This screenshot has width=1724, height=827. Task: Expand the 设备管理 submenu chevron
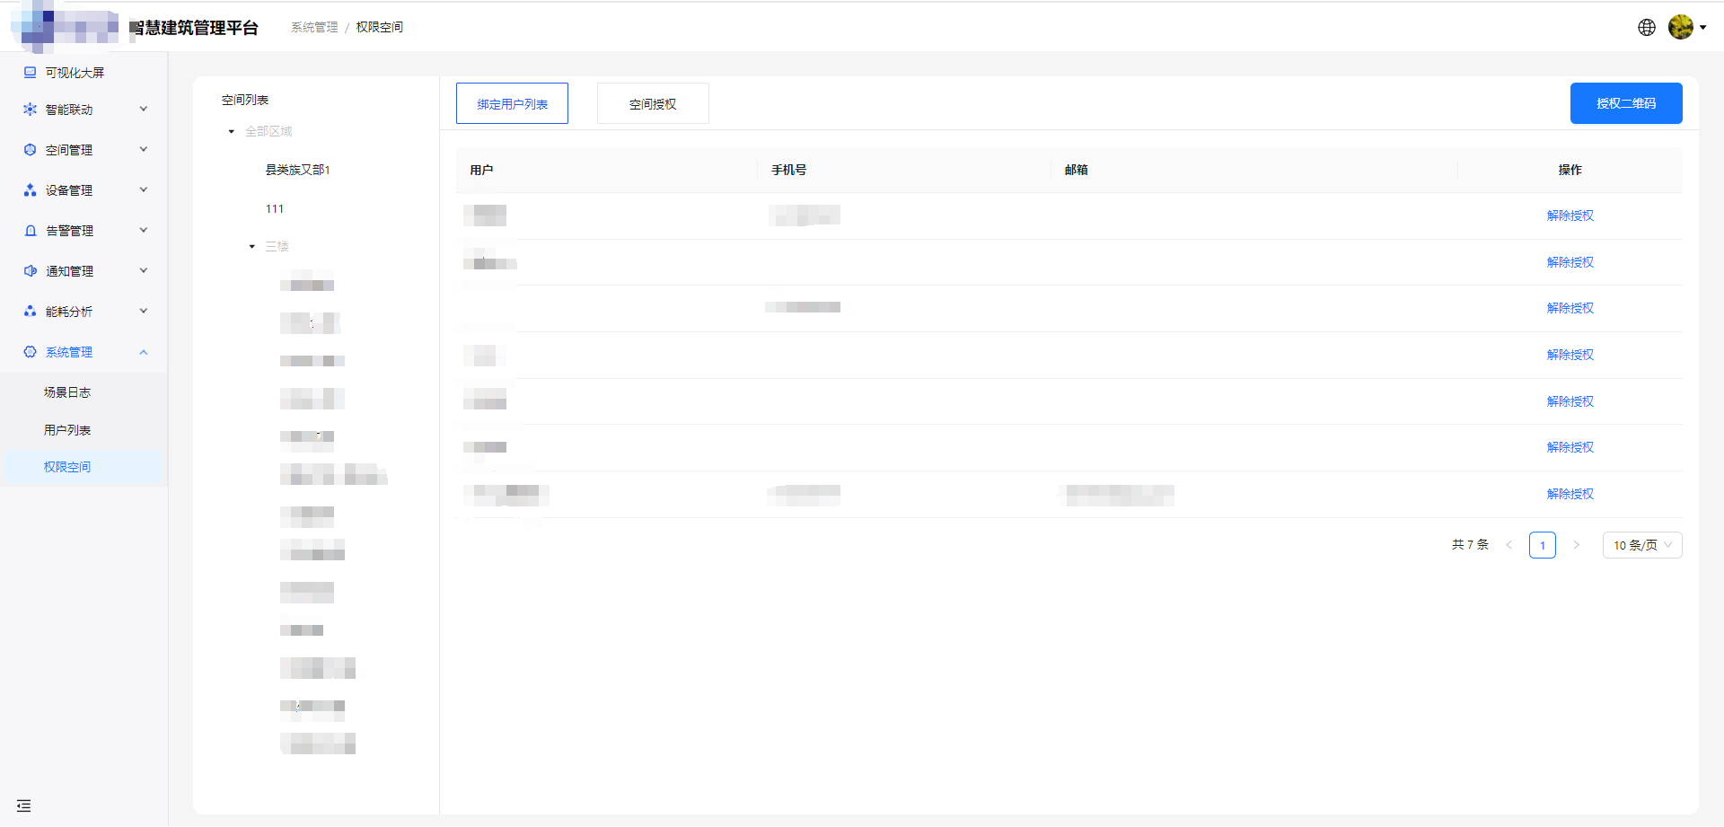click(x=144, y=190)
